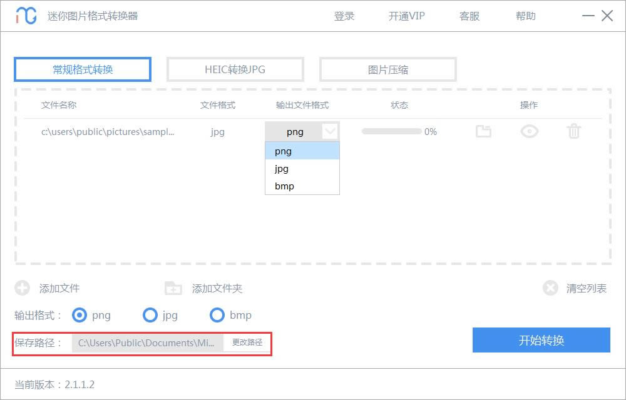Viewport: 626px width, 400px height.
Task: Click the 操作 column header
Action: click(x=528, y=105)
